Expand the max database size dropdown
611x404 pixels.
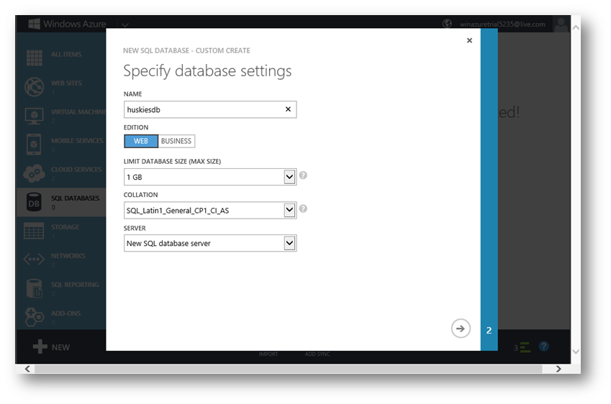(289, 177)
